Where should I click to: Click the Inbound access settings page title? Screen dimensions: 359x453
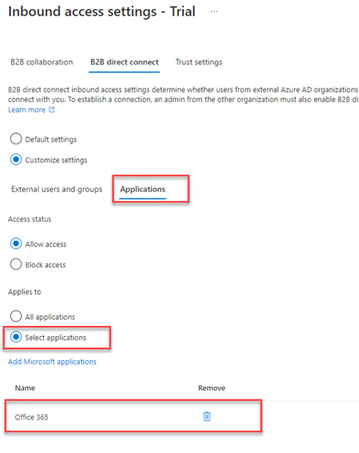click(102, 12)
